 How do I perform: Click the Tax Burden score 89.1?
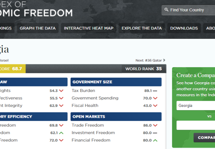click(148, 91)
